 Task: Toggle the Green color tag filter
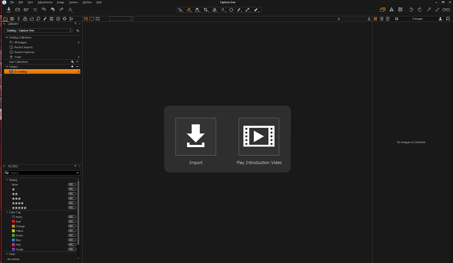point(72,235)
